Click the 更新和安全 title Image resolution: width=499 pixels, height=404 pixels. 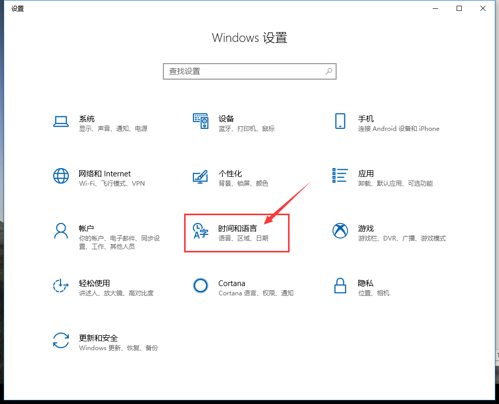(x=98, y=338)
